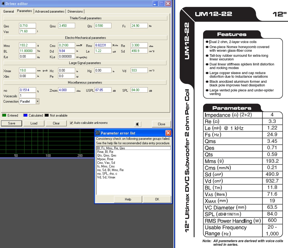Select error row 'Mpow, Rme'
The image size is (288, 248).
(x=134, y=159)
